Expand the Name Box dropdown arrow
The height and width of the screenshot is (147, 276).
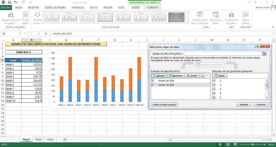click(x=20, y=34)
